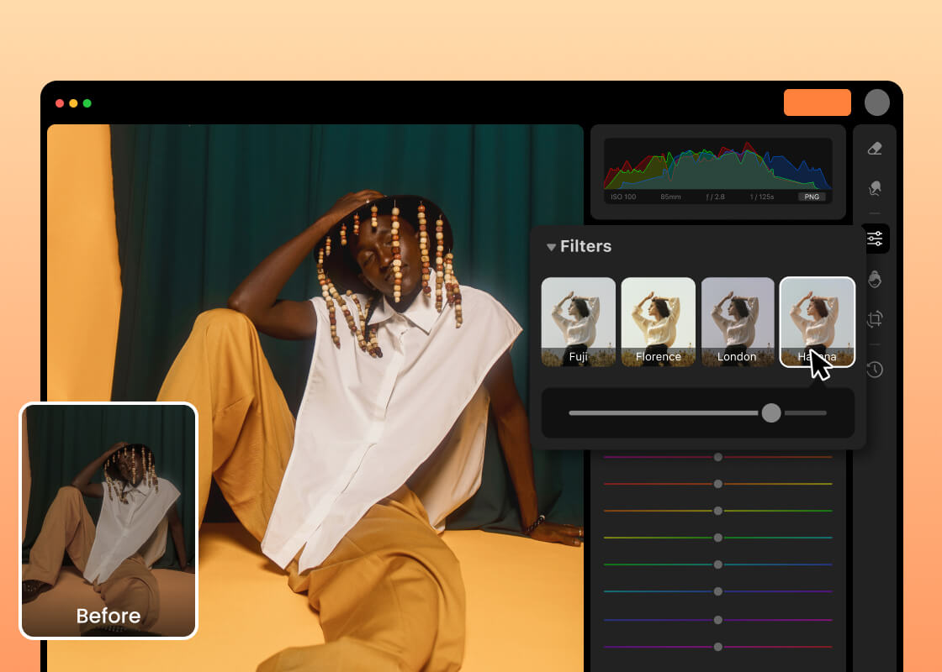Apply the Florence filter
The height and width of the screenshot is (672, 942).
659,322
